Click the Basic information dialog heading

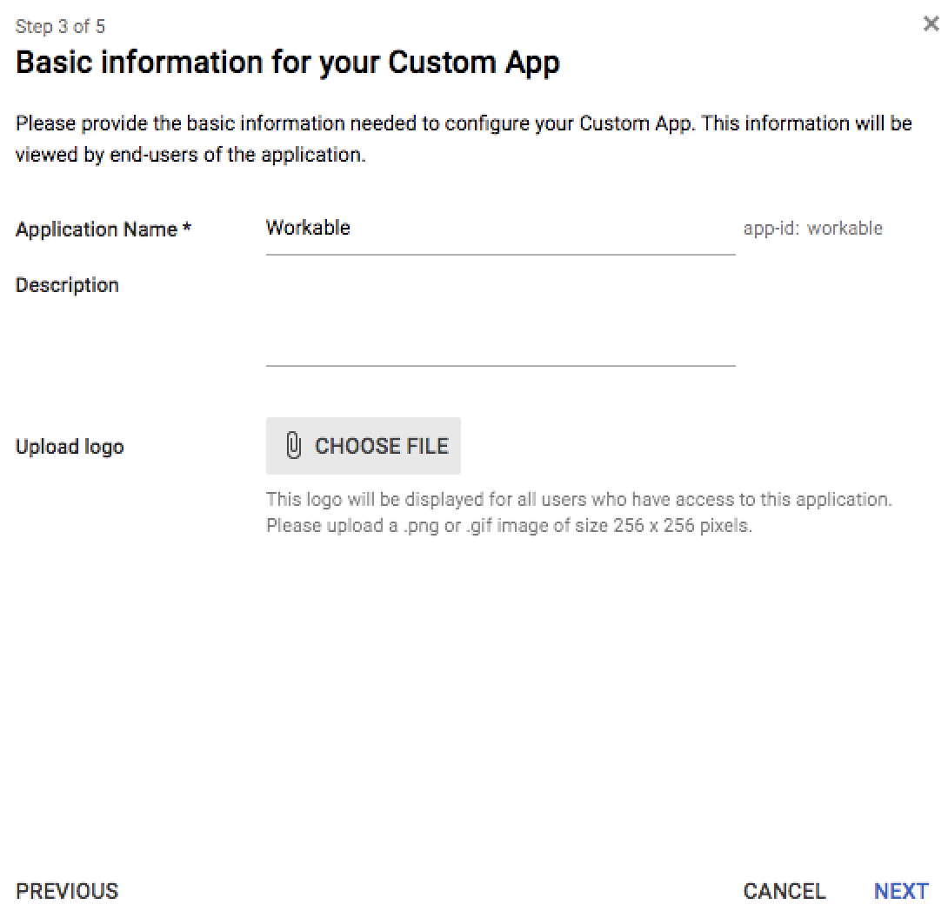[x=288, y=63]
